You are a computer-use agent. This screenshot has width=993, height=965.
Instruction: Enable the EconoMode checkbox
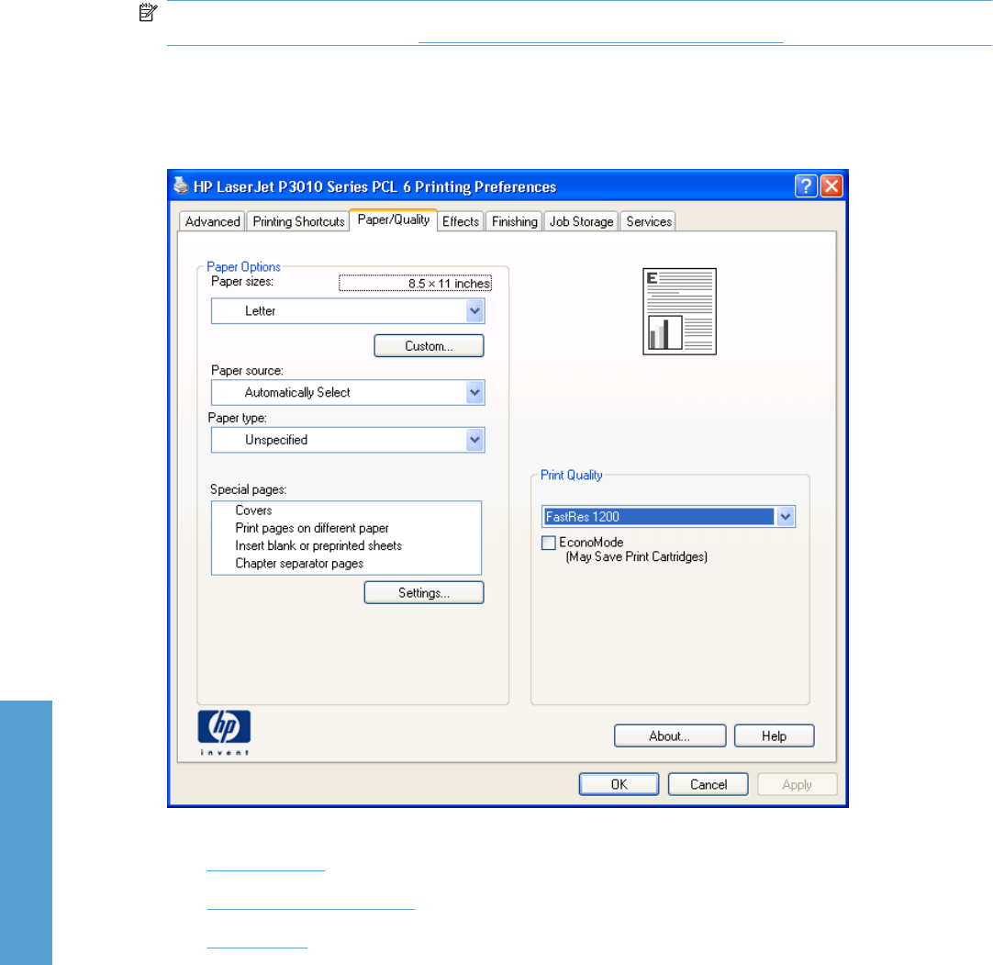pos(549,543)
